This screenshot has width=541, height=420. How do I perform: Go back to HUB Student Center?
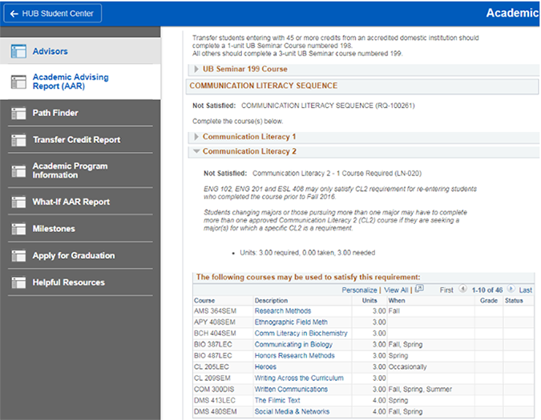(x=51, y=14)
